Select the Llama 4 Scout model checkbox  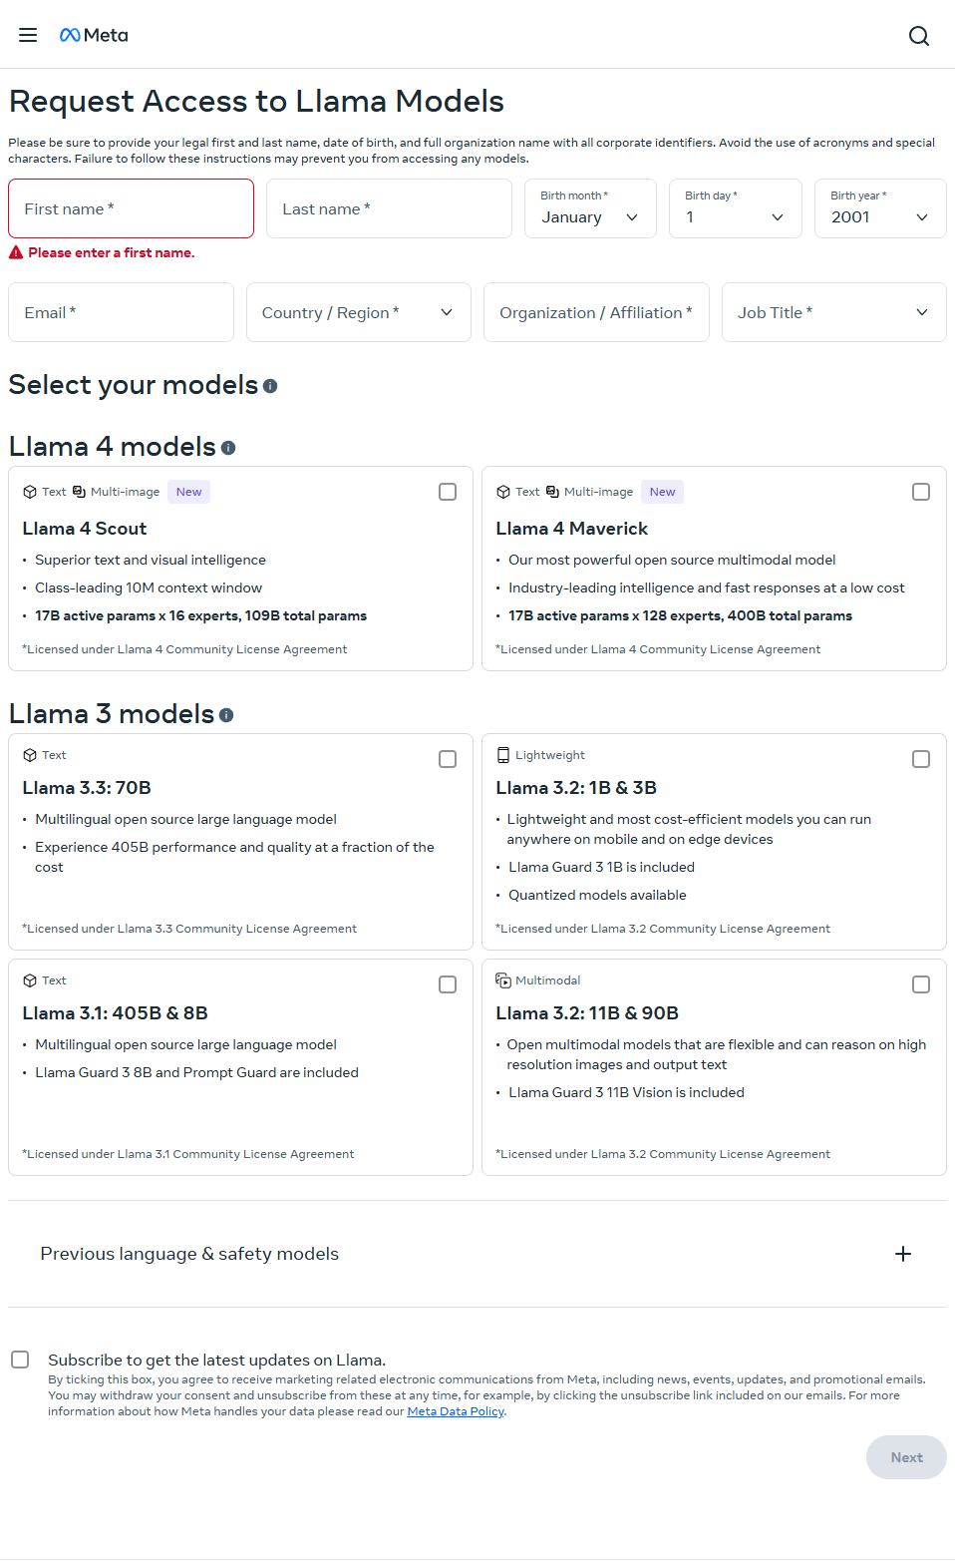click(x=447, y=491)
